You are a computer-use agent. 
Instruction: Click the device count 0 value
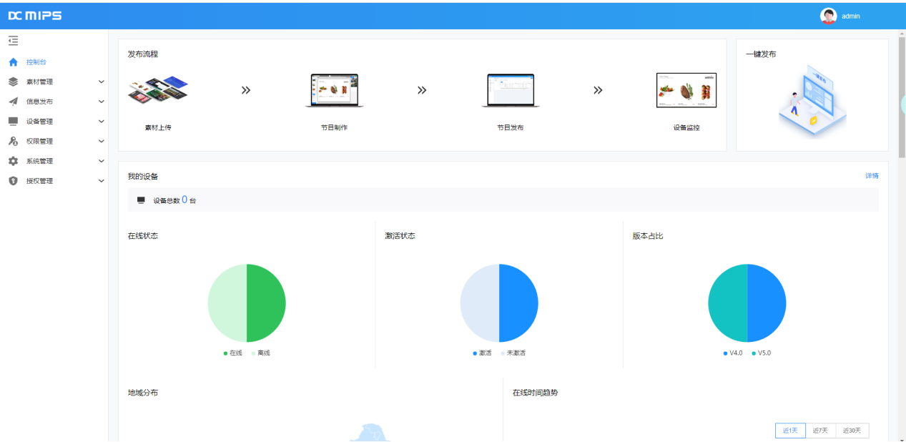point(184,200)
